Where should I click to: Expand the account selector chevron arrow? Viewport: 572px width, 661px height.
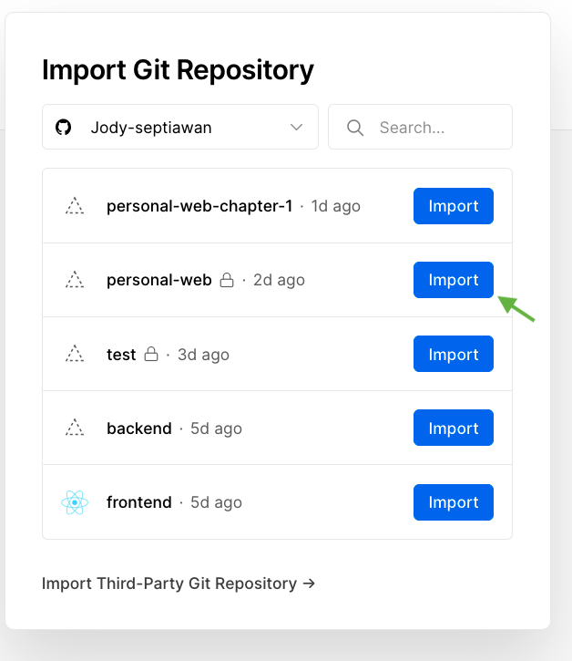point(296,128)
